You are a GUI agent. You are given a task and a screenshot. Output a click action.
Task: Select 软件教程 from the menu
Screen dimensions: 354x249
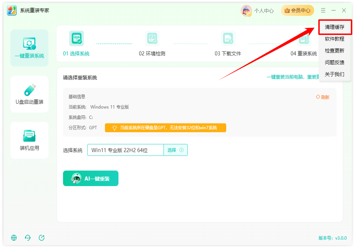335,39
